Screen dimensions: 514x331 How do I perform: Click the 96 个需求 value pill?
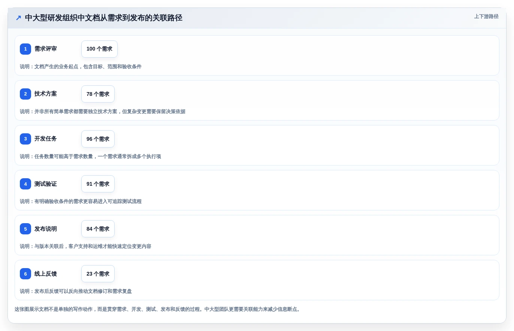98,139
